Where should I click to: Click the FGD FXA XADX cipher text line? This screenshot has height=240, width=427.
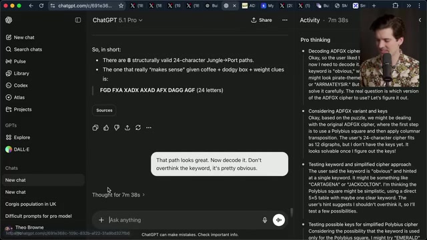click(161, 90)
